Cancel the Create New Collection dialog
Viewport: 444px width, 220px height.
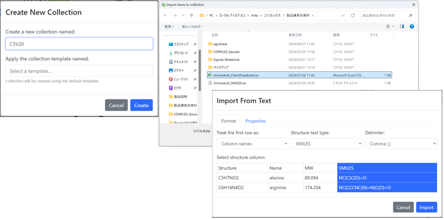click(116, 105)
